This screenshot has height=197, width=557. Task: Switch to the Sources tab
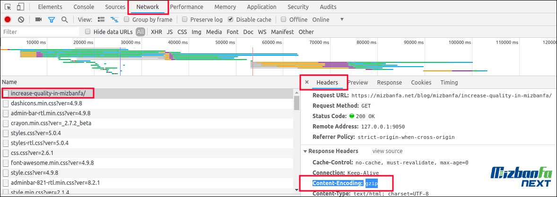pyautogui.click(x=115, y=7)
